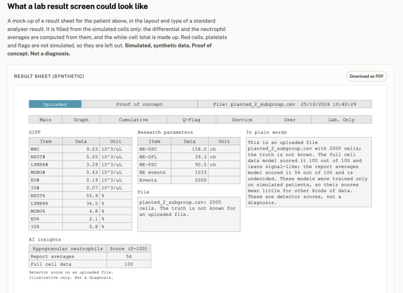Click the NEUT% value 55.9
Viewport: 403px width, 293px height.
[x=81, y=196]
